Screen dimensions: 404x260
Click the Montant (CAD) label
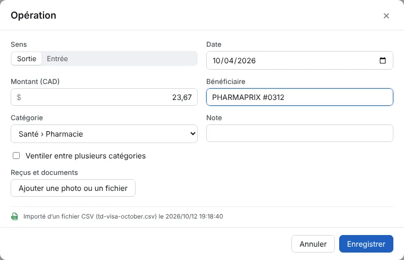tap(35, 81)
